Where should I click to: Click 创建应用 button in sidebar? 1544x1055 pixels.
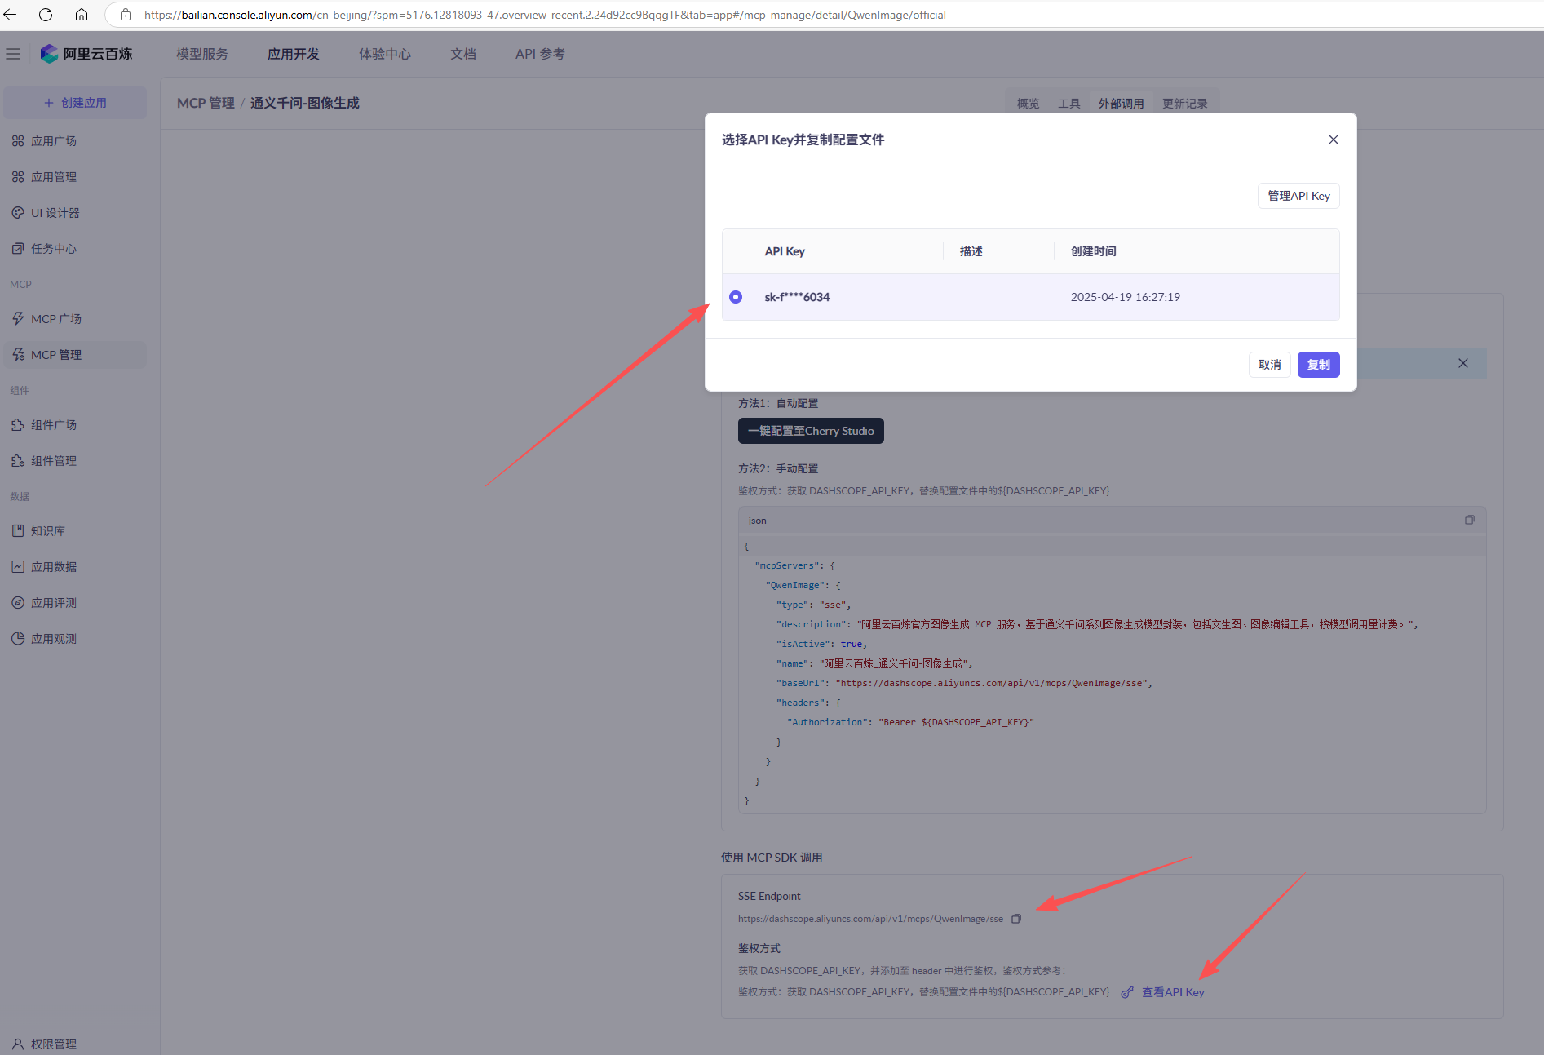(75, 103)
